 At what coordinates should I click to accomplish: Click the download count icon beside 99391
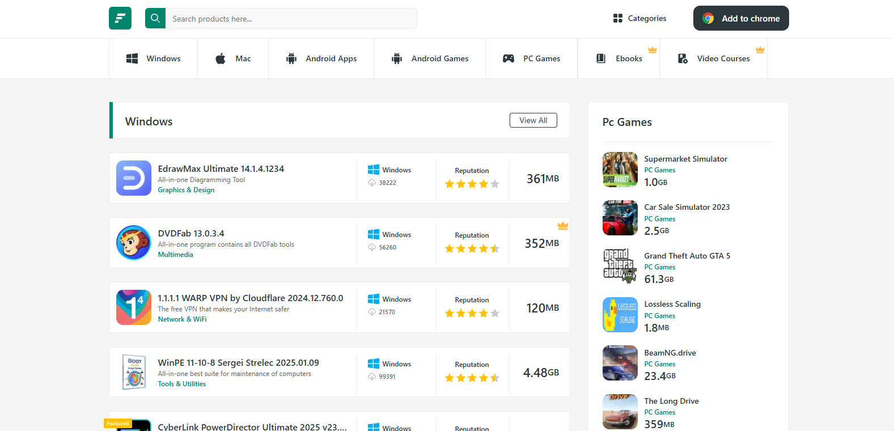[372, 377]
